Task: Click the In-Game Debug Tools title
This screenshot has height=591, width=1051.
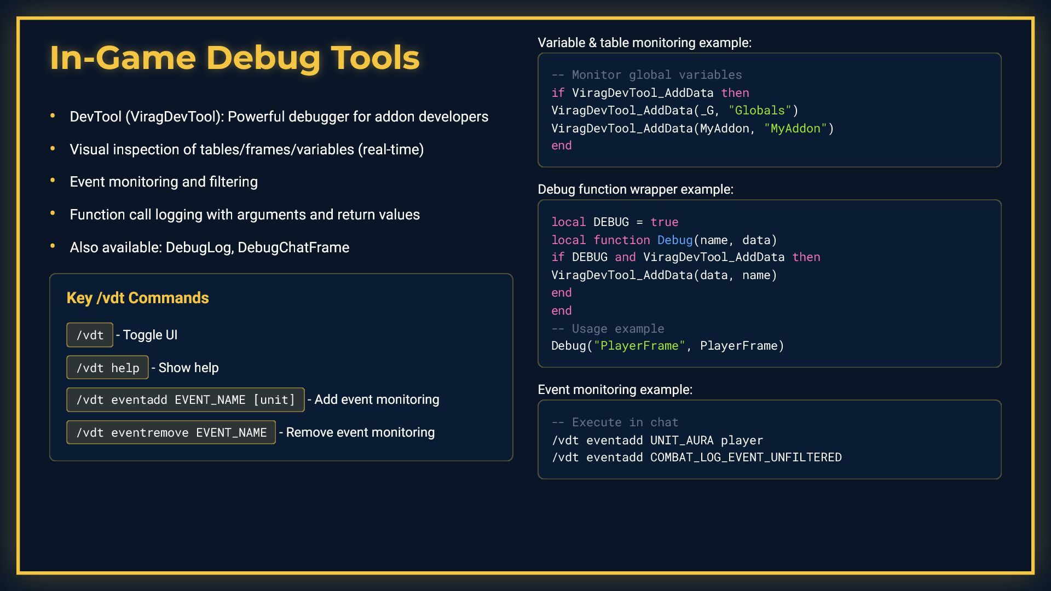Action: [234, 57]
